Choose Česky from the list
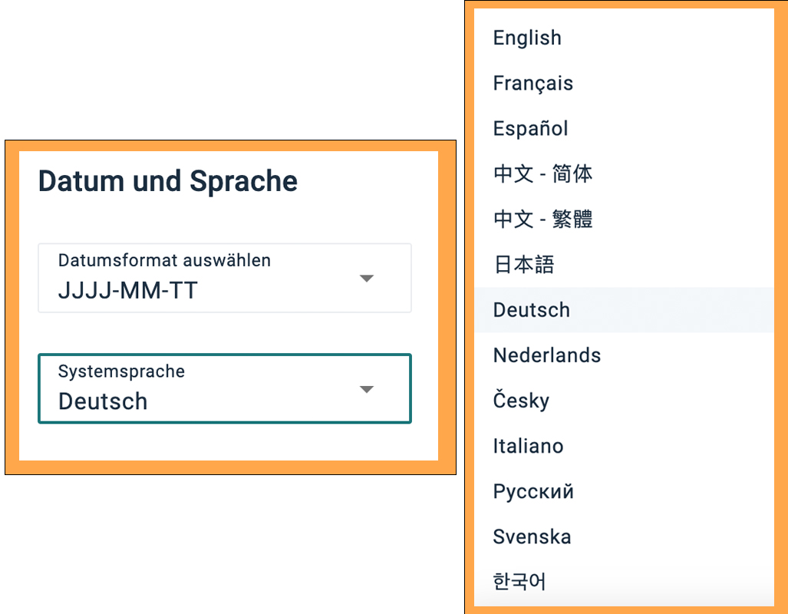 click(x=521, y=401)
